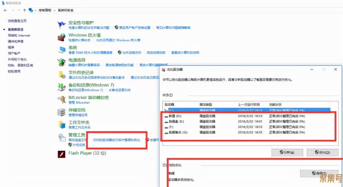
Task: Open 外观和个性化 in the sidebar
Action: pyautogui.click(x=17, y=59)
